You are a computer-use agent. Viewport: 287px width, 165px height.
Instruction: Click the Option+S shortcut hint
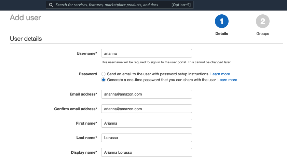click(x=181, y=5)
